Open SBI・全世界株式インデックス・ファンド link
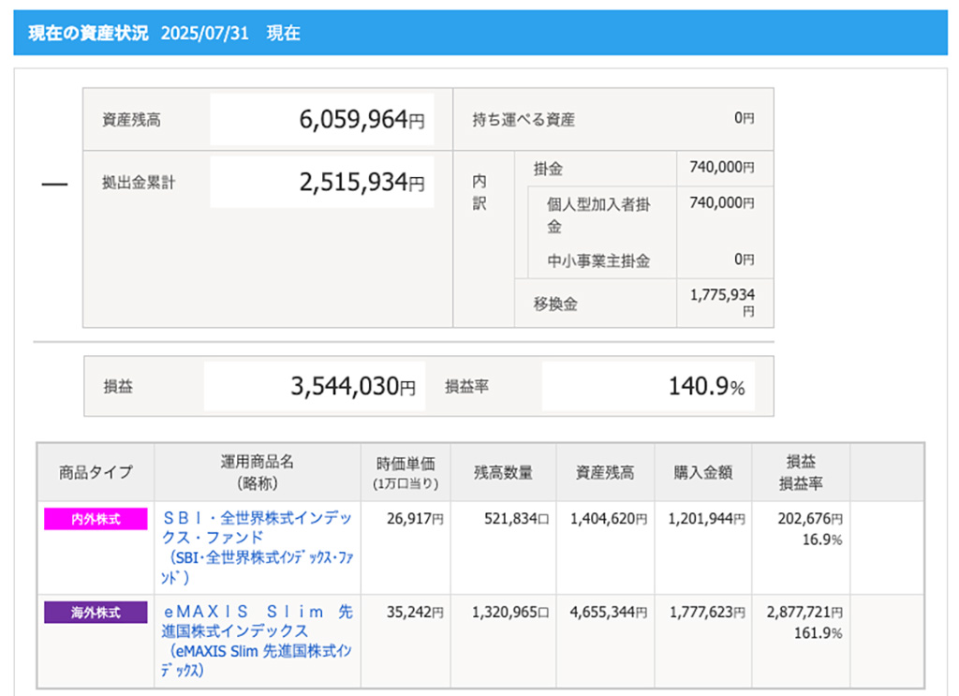The width and height of the screenshot is (959, 696). 257,547
